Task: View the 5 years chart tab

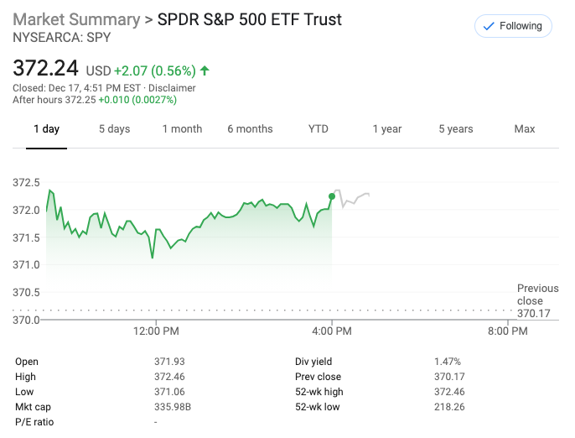Action: (456, 129)
